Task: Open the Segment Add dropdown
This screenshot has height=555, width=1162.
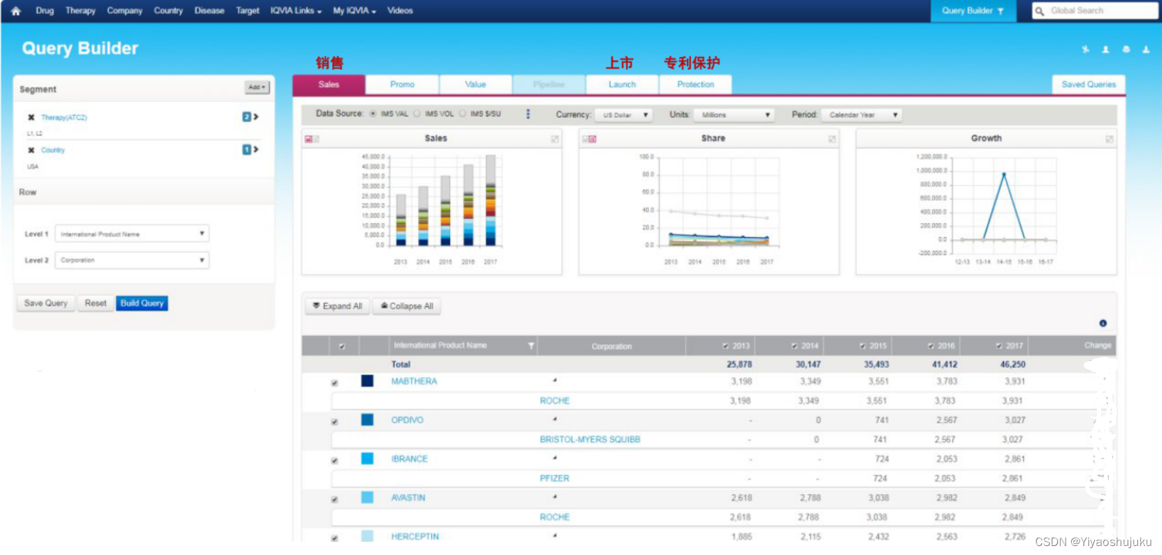Action: pos(257,87)
